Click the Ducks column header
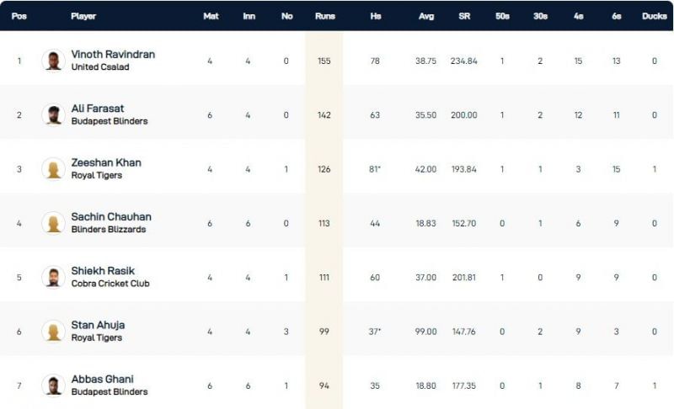The height and width of the screenshot is (409, 674). [x=654, y=16]
